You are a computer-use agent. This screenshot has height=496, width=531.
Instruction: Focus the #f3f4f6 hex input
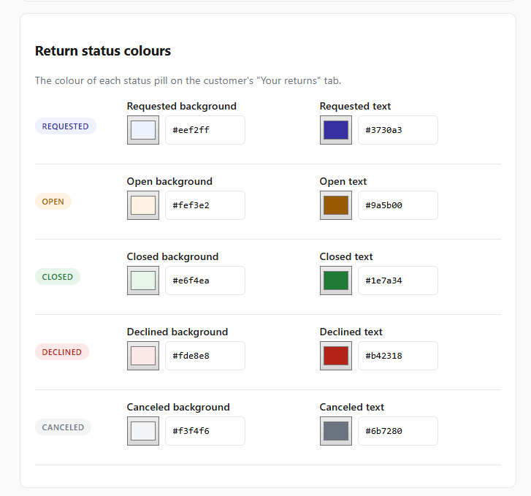(205, 431)
